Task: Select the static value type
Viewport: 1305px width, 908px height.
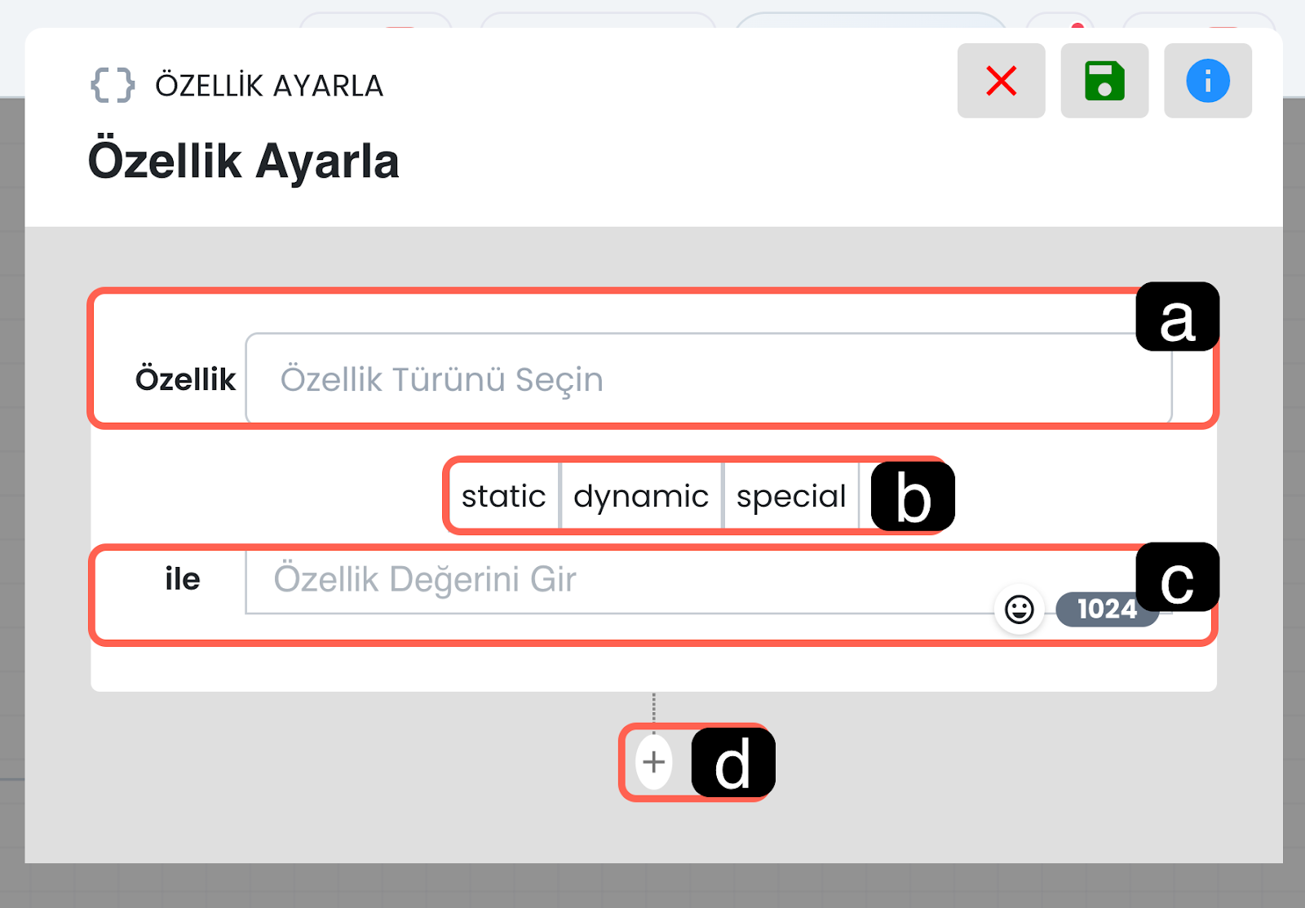Action: click(503, 496)
